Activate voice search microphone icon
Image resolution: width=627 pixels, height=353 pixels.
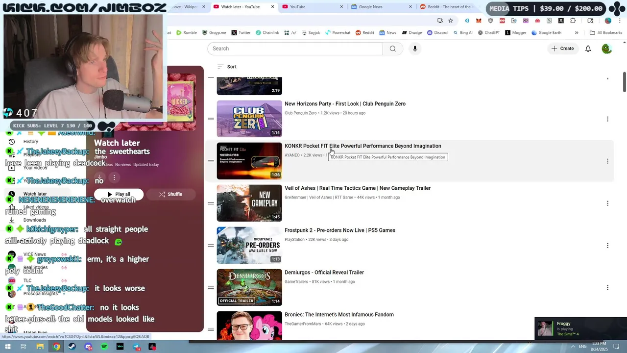click(x=415, y=49)
